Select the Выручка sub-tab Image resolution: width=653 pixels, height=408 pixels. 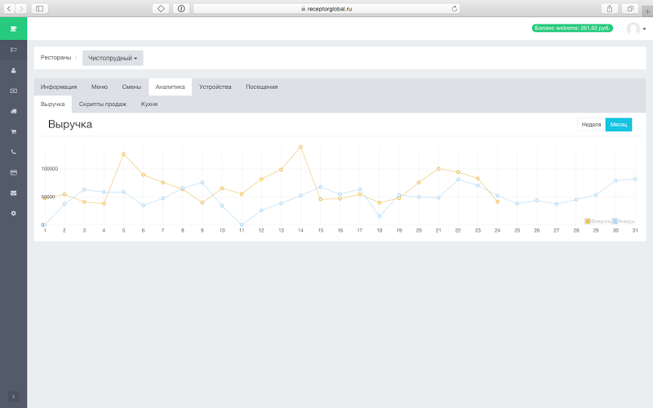(x=52, y=104)
